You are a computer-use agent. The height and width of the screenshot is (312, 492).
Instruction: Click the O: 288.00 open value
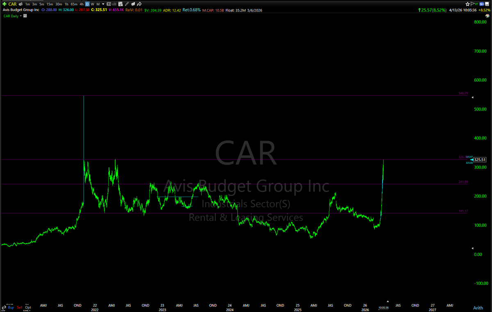click(49, 10)
